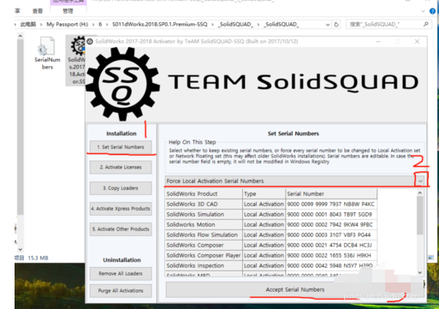Accept Serial Numbers button
The height and width of the screenshot is (309, 439).
click(294, 289)
